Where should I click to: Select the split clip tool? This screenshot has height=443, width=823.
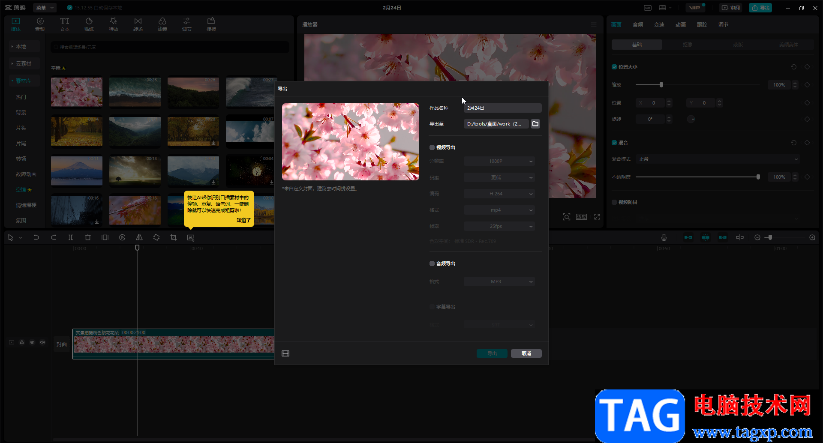pyautogui.click(x=71, y=237)
